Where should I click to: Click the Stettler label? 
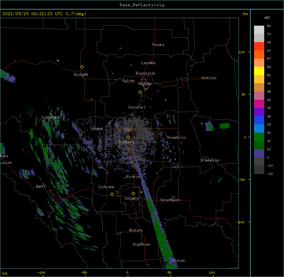(x=209, y=78)
